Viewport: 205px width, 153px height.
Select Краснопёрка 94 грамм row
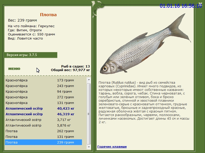(43, 91)
